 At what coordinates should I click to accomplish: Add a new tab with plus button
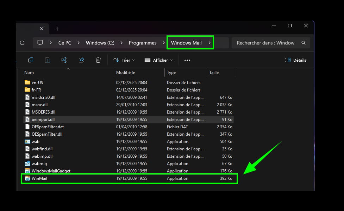pos(57,29)
